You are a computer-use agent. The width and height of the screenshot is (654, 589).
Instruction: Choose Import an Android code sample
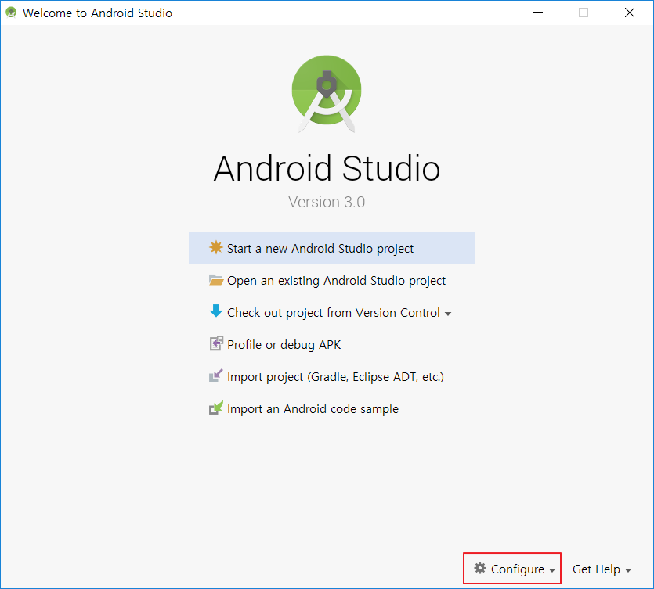(332, 408)
